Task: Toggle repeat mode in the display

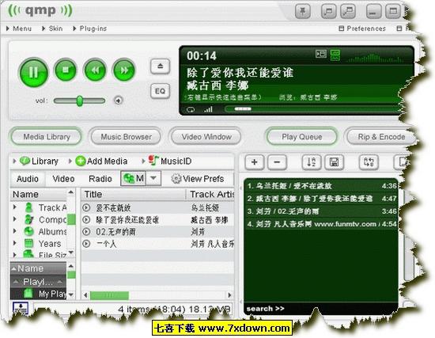Action: (191, 110)
